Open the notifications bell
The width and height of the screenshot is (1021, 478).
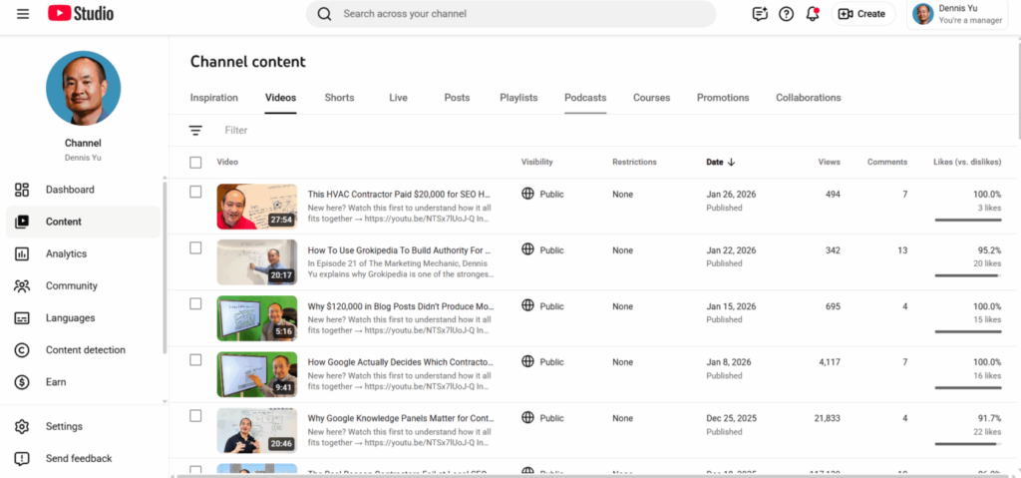tap(813, 14)
